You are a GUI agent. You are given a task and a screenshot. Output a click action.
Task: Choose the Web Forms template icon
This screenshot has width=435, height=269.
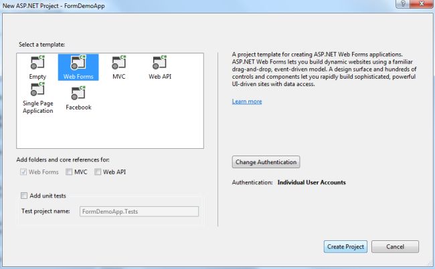78,63
